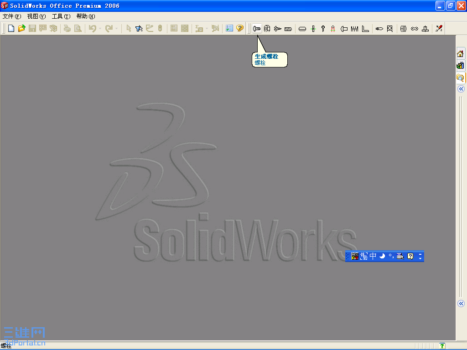Expand task pane with the upper double-chevron
This screenshot has height=350, width=467.
(x=461, y=89)
